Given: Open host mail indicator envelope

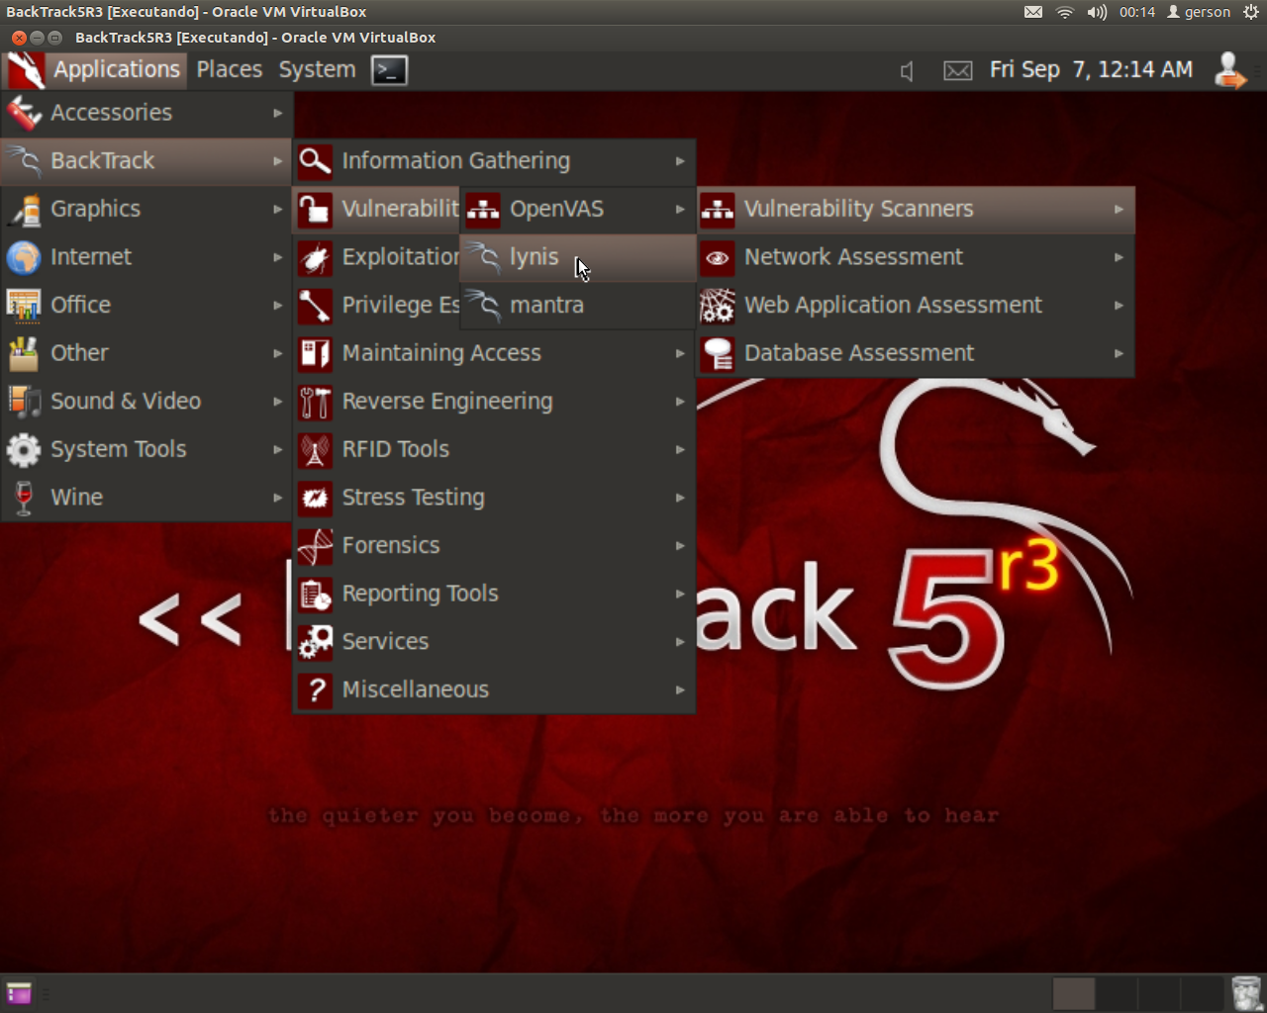Looking at the screenshot, I should click(x=1033, y=12).
